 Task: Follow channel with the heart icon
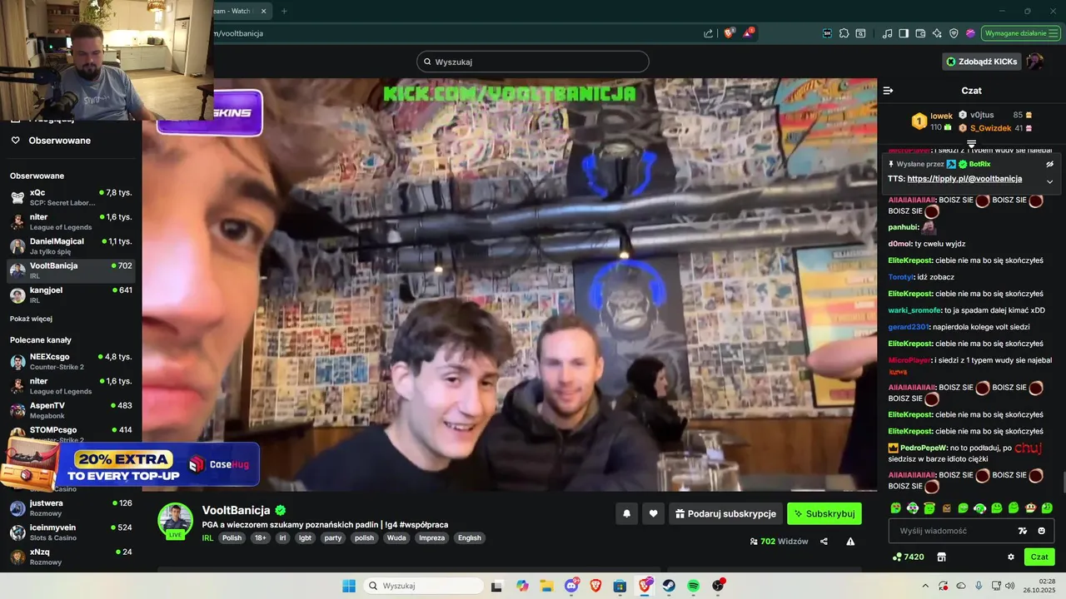(653, 514)
